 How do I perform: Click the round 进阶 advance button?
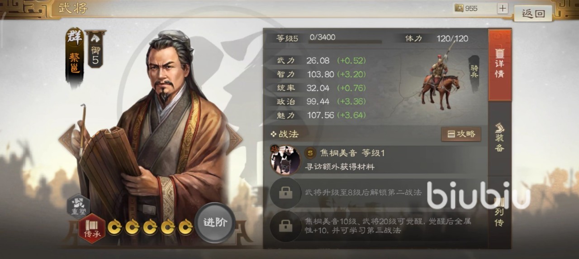tap(215, 222)
